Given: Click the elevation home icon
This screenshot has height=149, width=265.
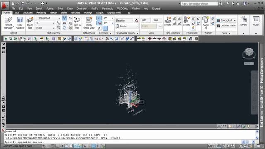Looking at the screenshot, I should [x=136, y=21].
